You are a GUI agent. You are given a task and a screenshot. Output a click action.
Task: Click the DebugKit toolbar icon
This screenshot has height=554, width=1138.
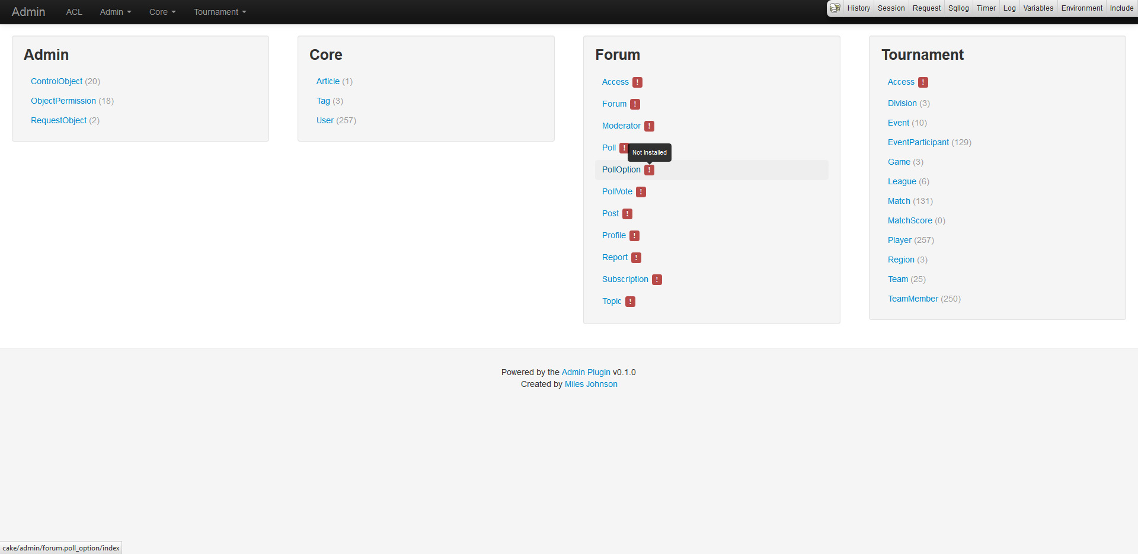tap(835, 8)
